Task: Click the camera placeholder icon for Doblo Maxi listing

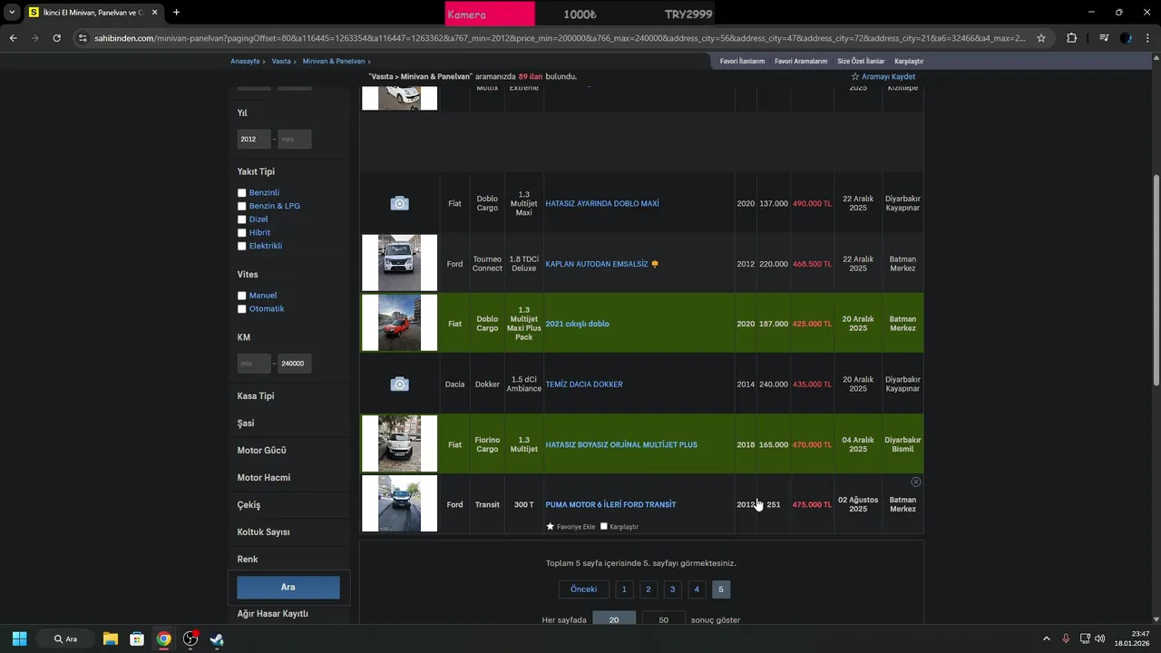Action: click(x=399, y=203)
